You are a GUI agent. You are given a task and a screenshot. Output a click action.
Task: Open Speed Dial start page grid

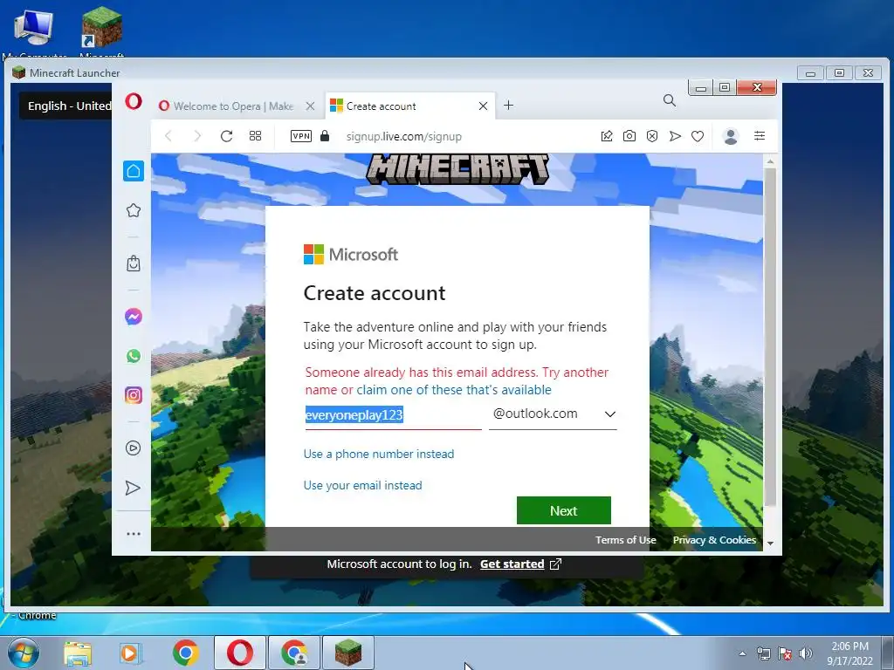(x=256, y=135)
